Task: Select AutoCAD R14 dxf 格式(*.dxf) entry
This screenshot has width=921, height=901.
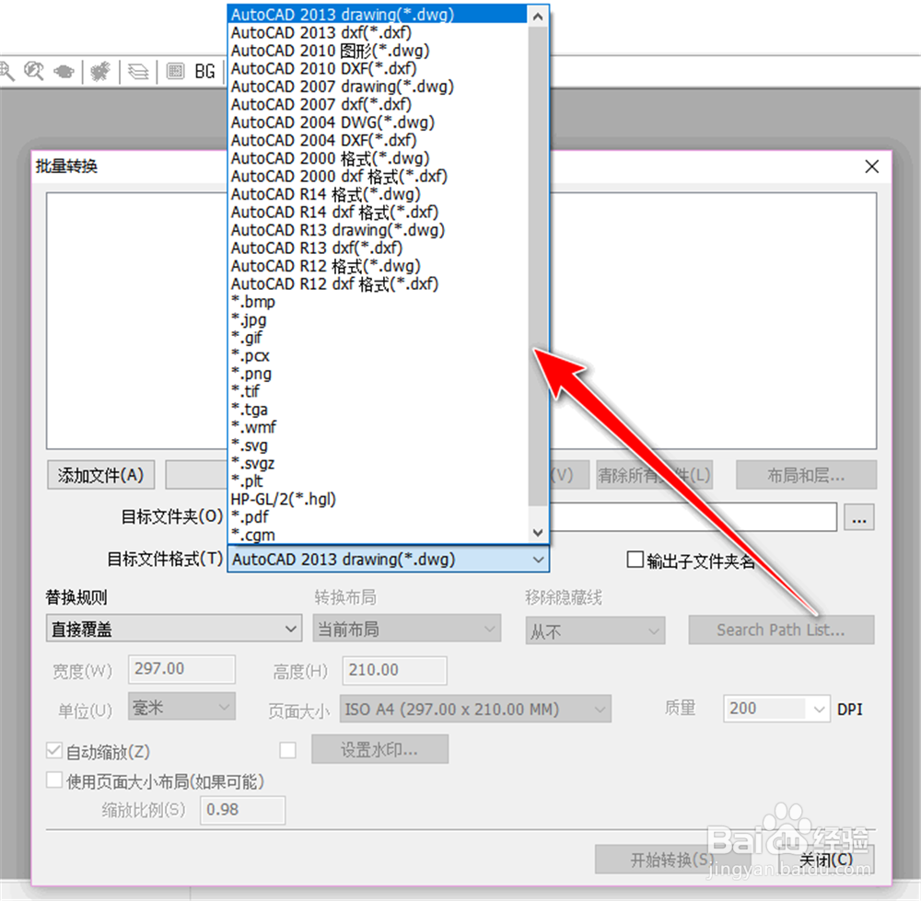Action: (x=377, y=212)
